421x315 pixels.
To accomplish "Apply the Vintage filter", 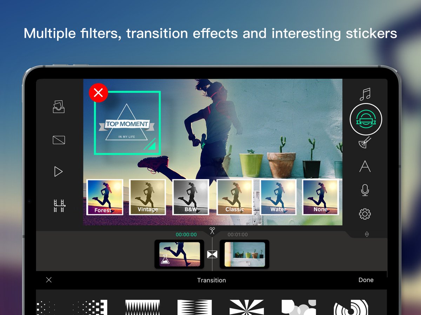I will (x=148, y=197).
